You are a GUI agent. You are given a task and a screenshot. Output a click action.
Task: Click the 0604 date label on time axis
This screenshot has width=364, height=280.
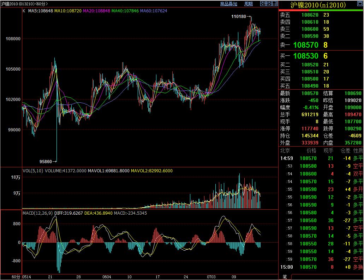coord(107,277)
